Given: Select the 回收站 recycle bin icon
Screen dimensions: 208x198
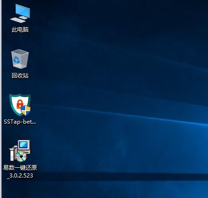Looking at the screenshot, I should coord(20,59).
